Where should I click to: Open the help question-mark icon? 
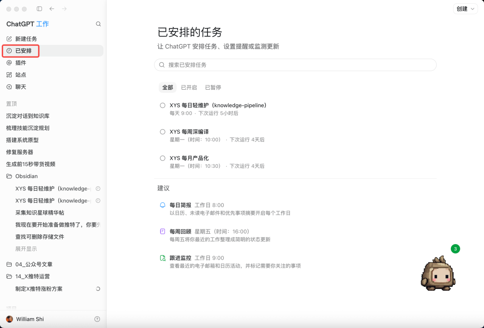point(97,319)
